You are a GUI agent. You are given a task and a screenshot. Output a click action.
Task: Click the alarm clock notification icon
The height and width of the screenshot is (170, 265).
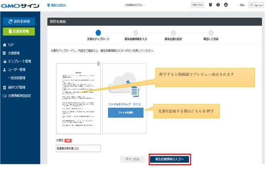click(210, 5)
